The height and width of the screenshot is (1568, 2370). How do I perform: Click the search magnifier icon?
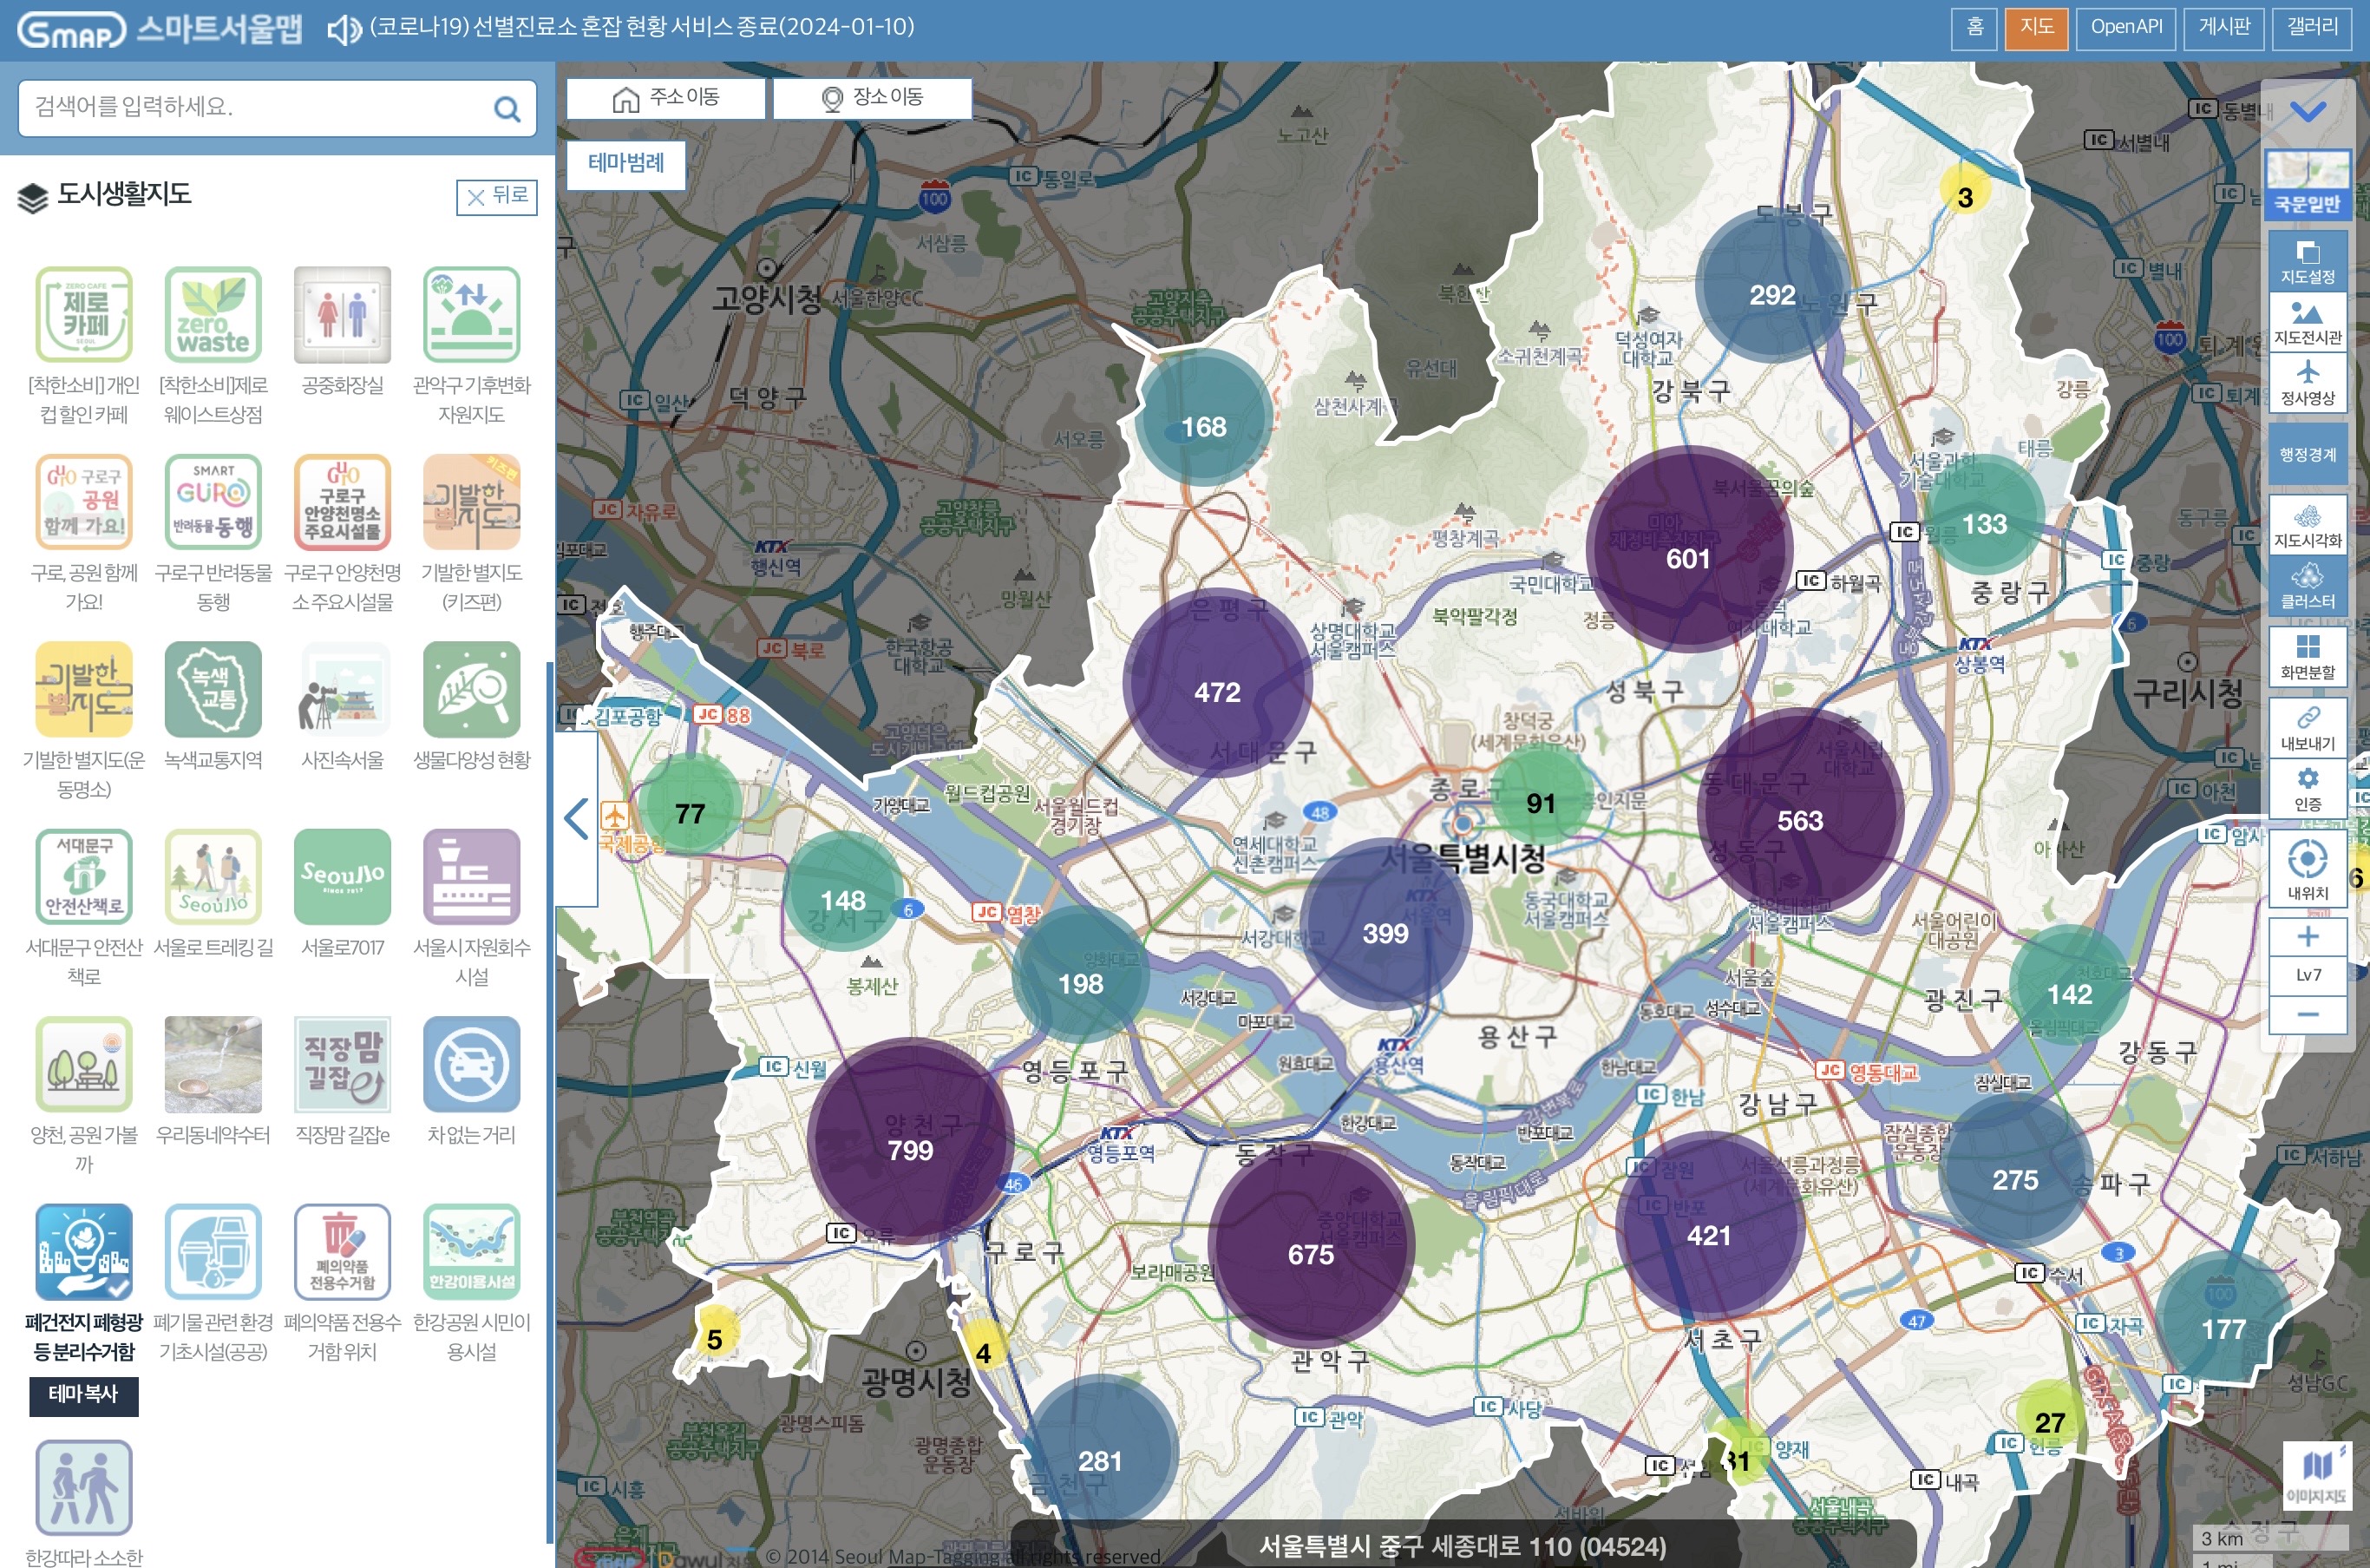coord(507,109)
